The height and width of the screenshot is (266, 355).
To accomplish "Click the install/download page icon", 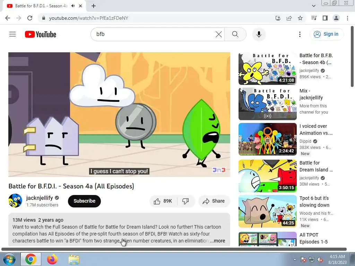I will tap(278, 18).
